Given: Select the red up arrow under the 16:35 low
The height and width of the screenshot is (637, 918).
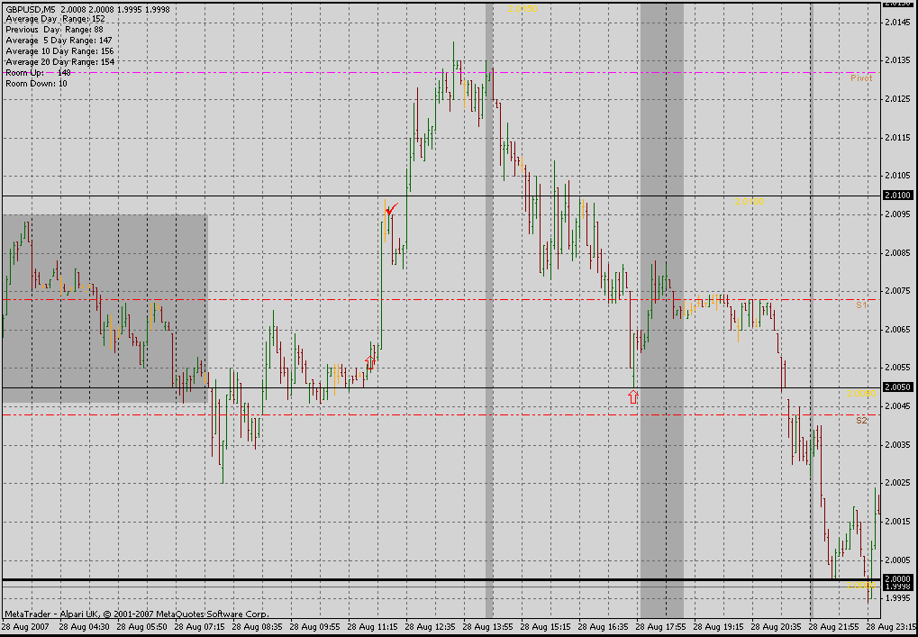Looking at the screenshot, I should tap(633, 397).
